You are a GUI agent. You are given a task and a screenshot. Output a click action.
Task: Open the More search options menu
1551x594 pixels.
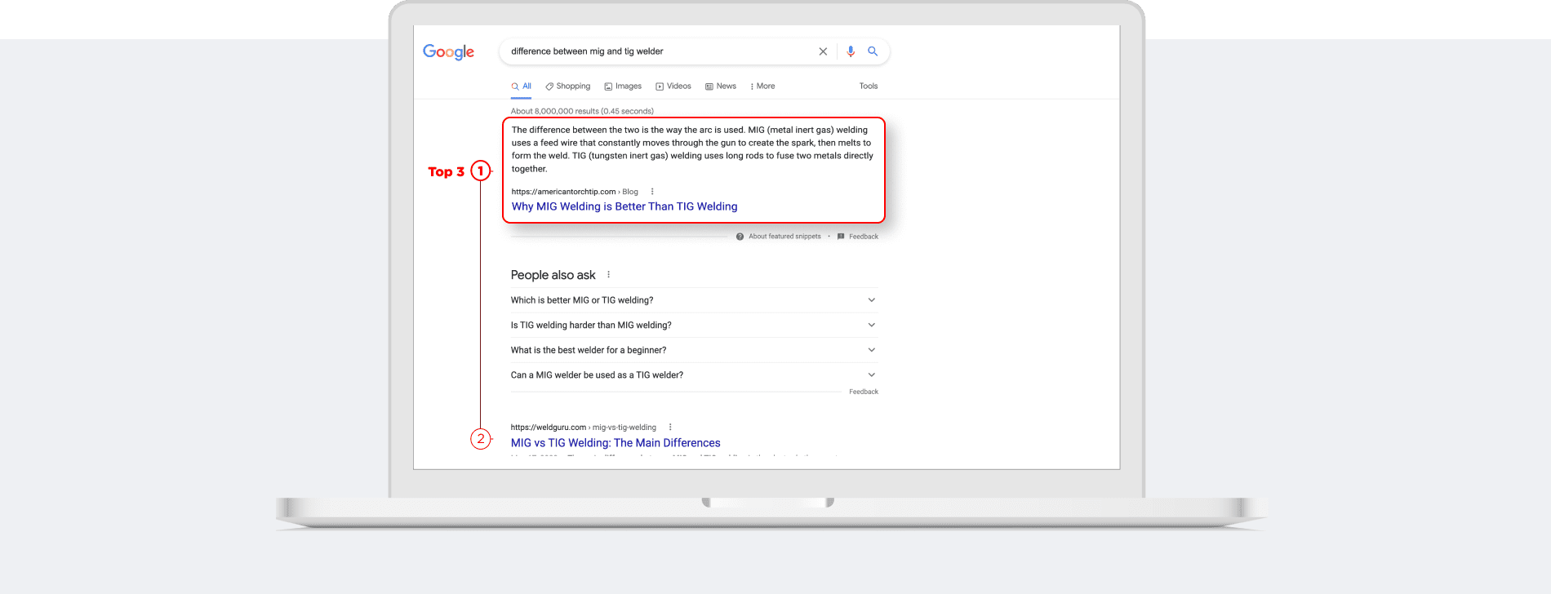click(762, 86)
